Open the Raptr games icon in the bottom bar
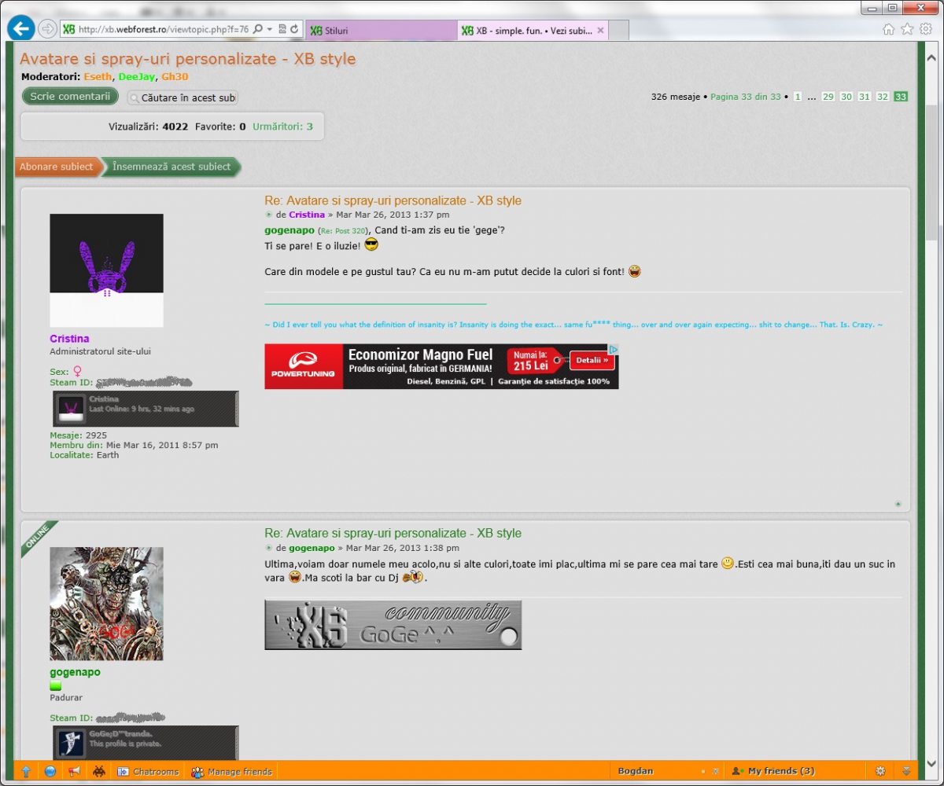 click(x=99, y=772)
